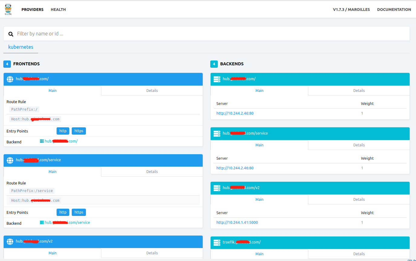Open the http://10.244.1.41:5000 server link
The width and height of the screenshot is (416, 261).
point(237,222)
